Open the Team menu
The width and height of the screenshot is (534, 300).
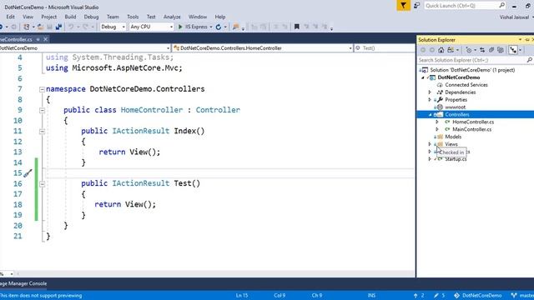113,17
